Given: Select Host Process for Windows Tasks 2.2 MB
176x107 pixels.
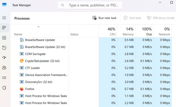Looking at the screenshot, I should pos(91,103).
